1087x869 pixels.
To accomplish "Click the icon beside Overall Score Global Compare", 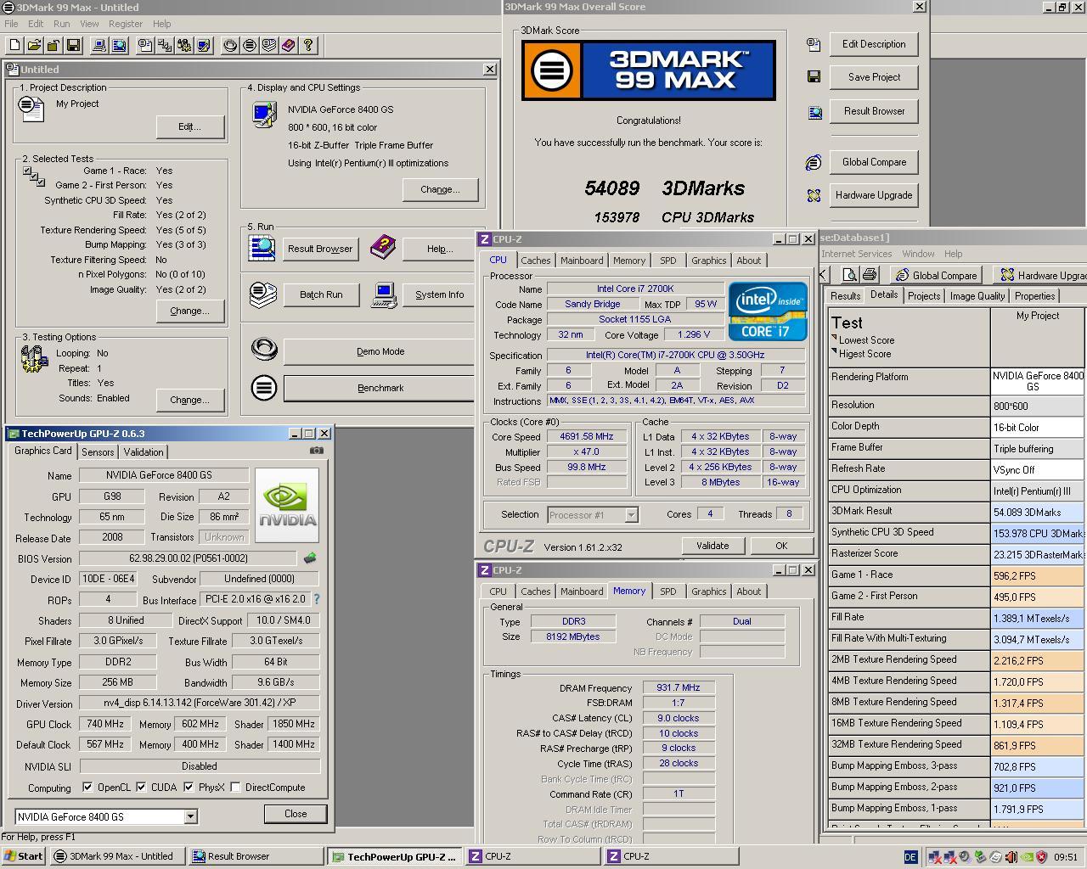I will (814, 162).
